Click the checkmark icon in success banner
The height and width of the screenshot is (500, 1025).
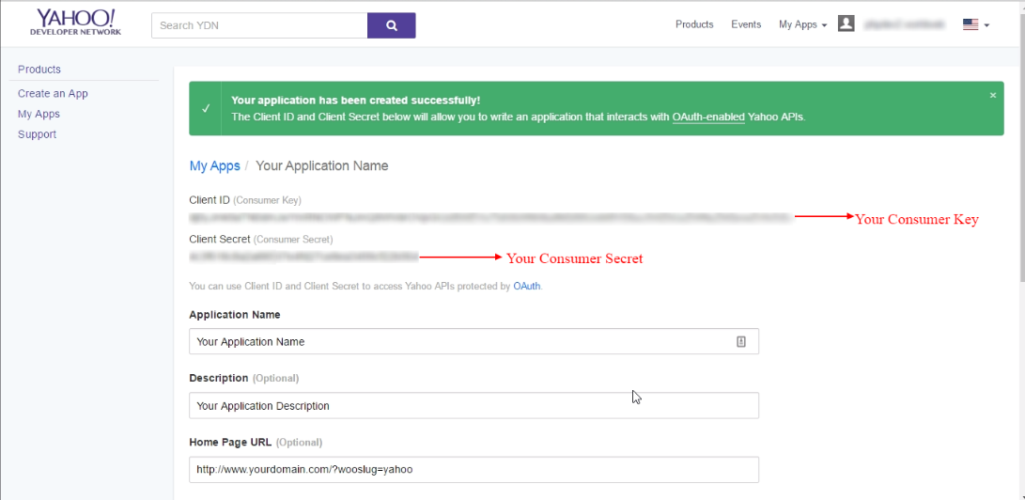pos(206,108)
